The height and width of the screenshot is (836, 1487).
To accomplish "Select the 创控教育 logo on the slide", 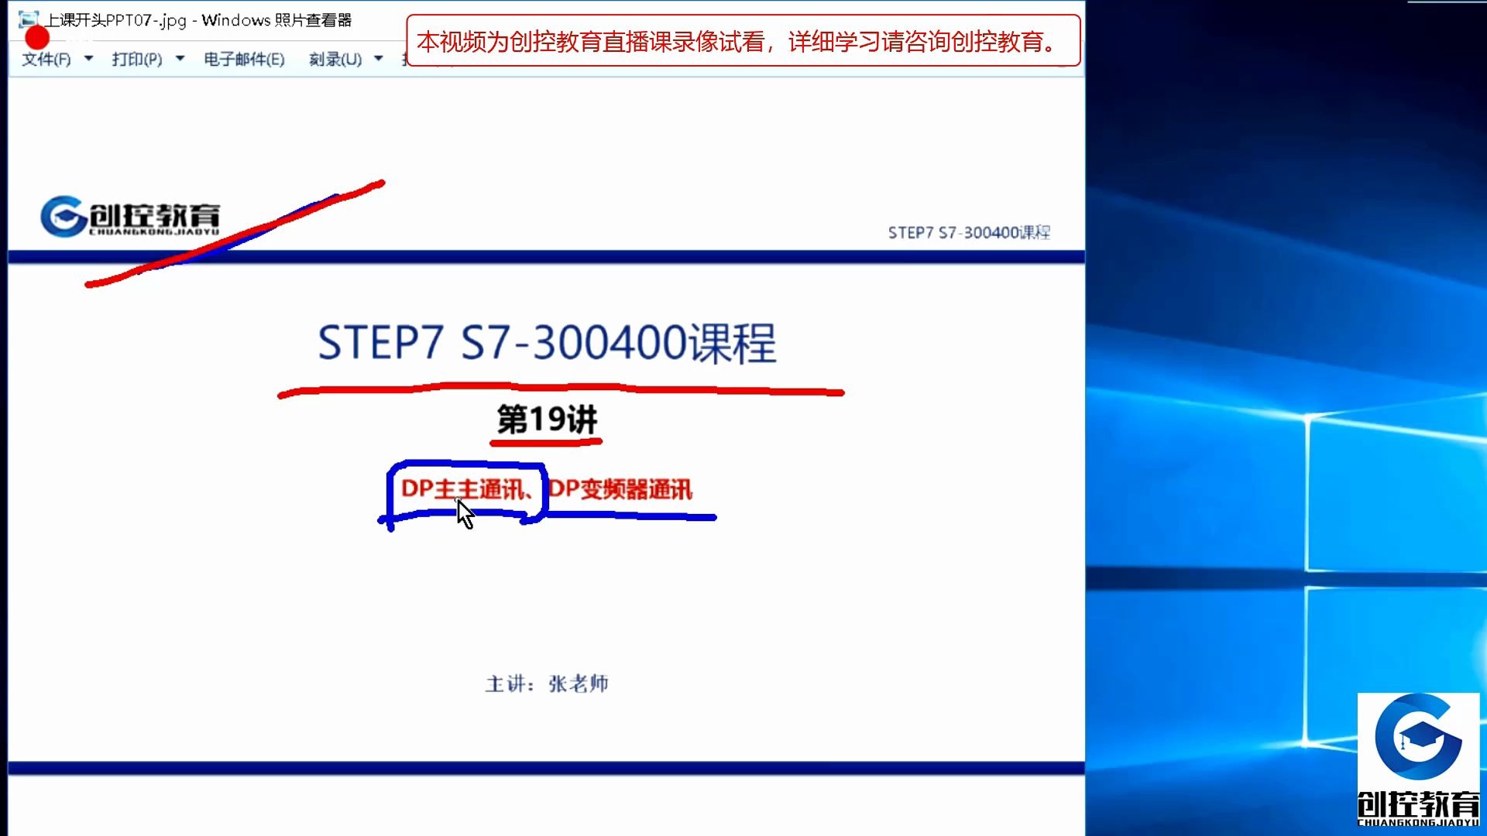I will click(136, 217).
